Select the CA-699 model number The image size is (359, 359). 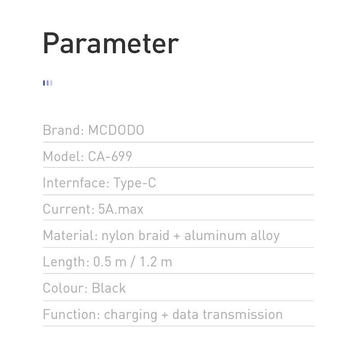[x=110, y=157]
